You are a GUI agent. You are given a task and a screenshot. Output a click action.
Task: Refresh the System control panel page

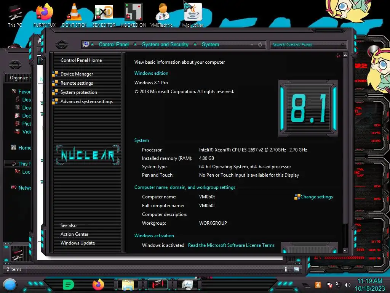260,45
